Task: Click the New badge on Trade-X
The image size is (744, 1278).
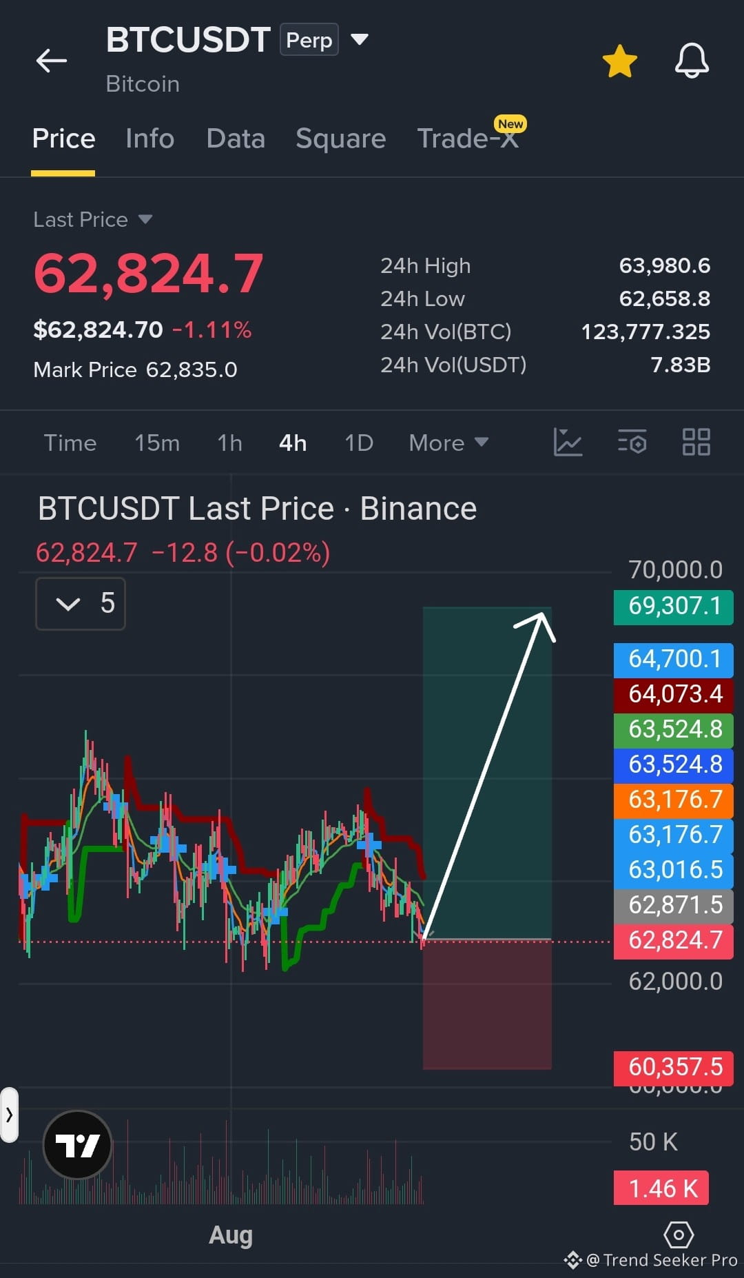Action: pos(510,124)
